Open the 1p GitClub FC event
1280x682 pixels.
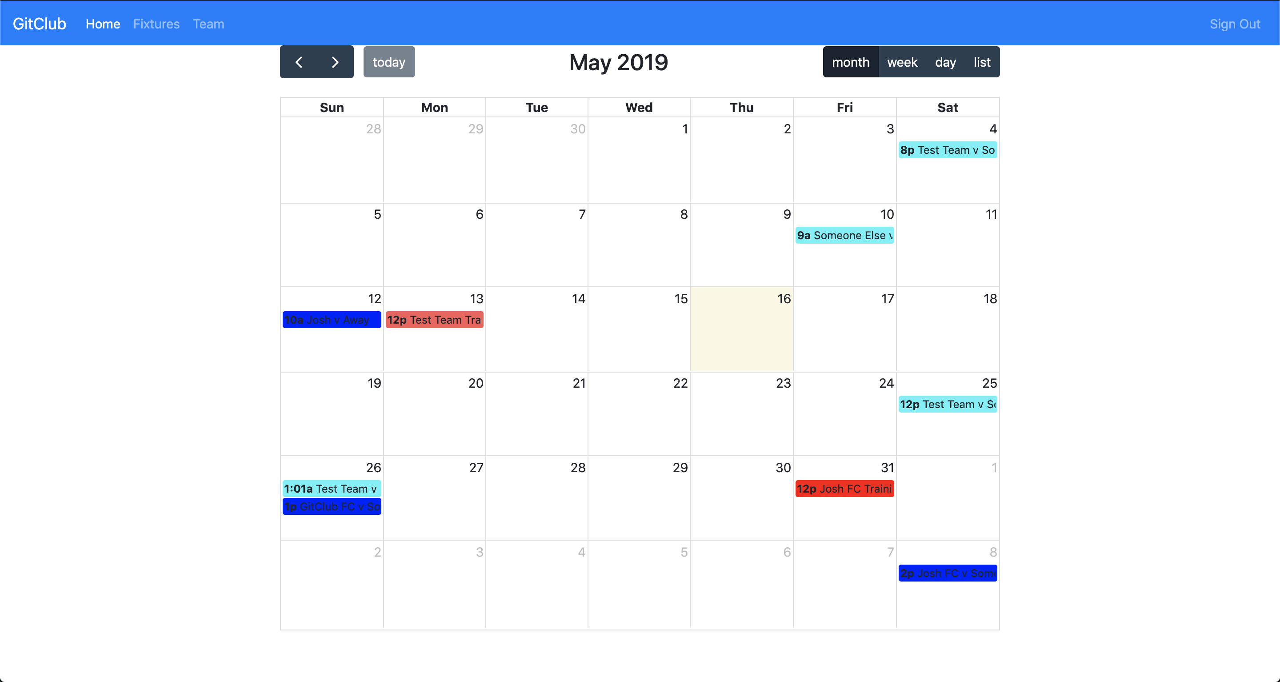tap(332, 506)
